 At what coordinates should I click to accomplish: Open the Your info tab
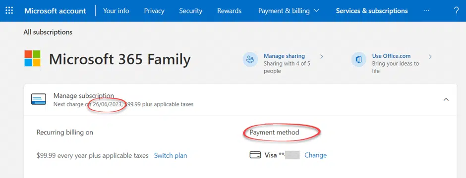[x=116, y=11]
